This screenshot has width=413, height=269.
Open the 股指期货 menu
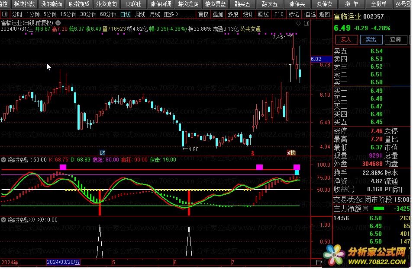pyautogui.click(x=79, y=4)
